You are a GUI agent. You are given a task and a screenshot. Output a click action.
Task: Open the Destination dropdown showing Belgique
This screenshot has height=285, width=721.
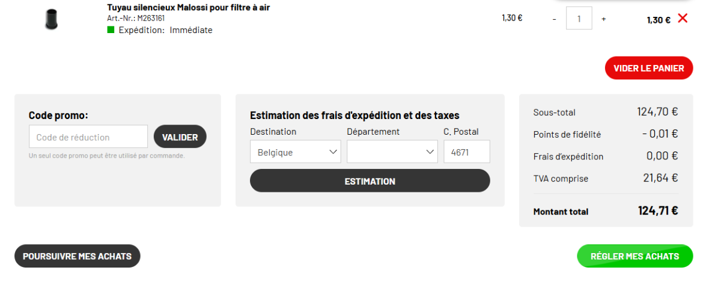point(296,152)
